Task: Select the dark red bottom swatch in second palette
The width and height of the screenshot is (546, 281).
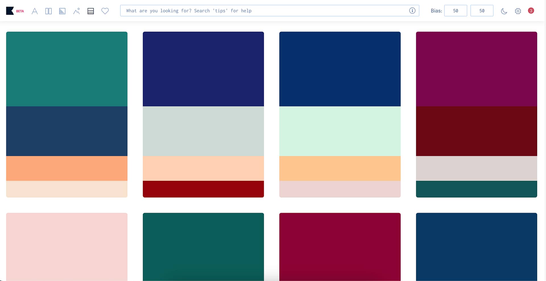Action: click(203, 189)
